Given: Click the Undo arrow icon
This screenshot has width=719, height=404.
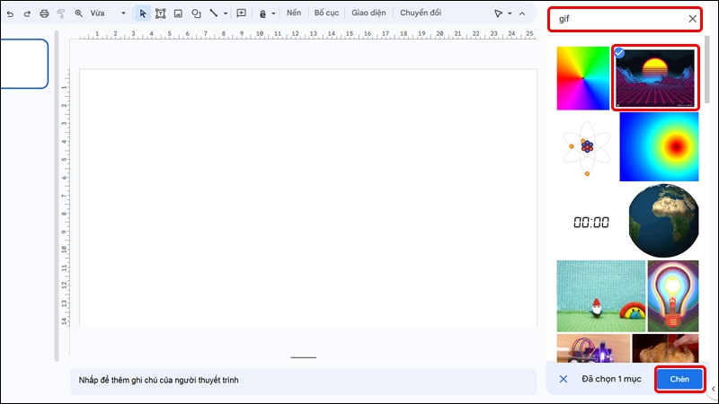Looking at the screenshot, I should (10, 13).
